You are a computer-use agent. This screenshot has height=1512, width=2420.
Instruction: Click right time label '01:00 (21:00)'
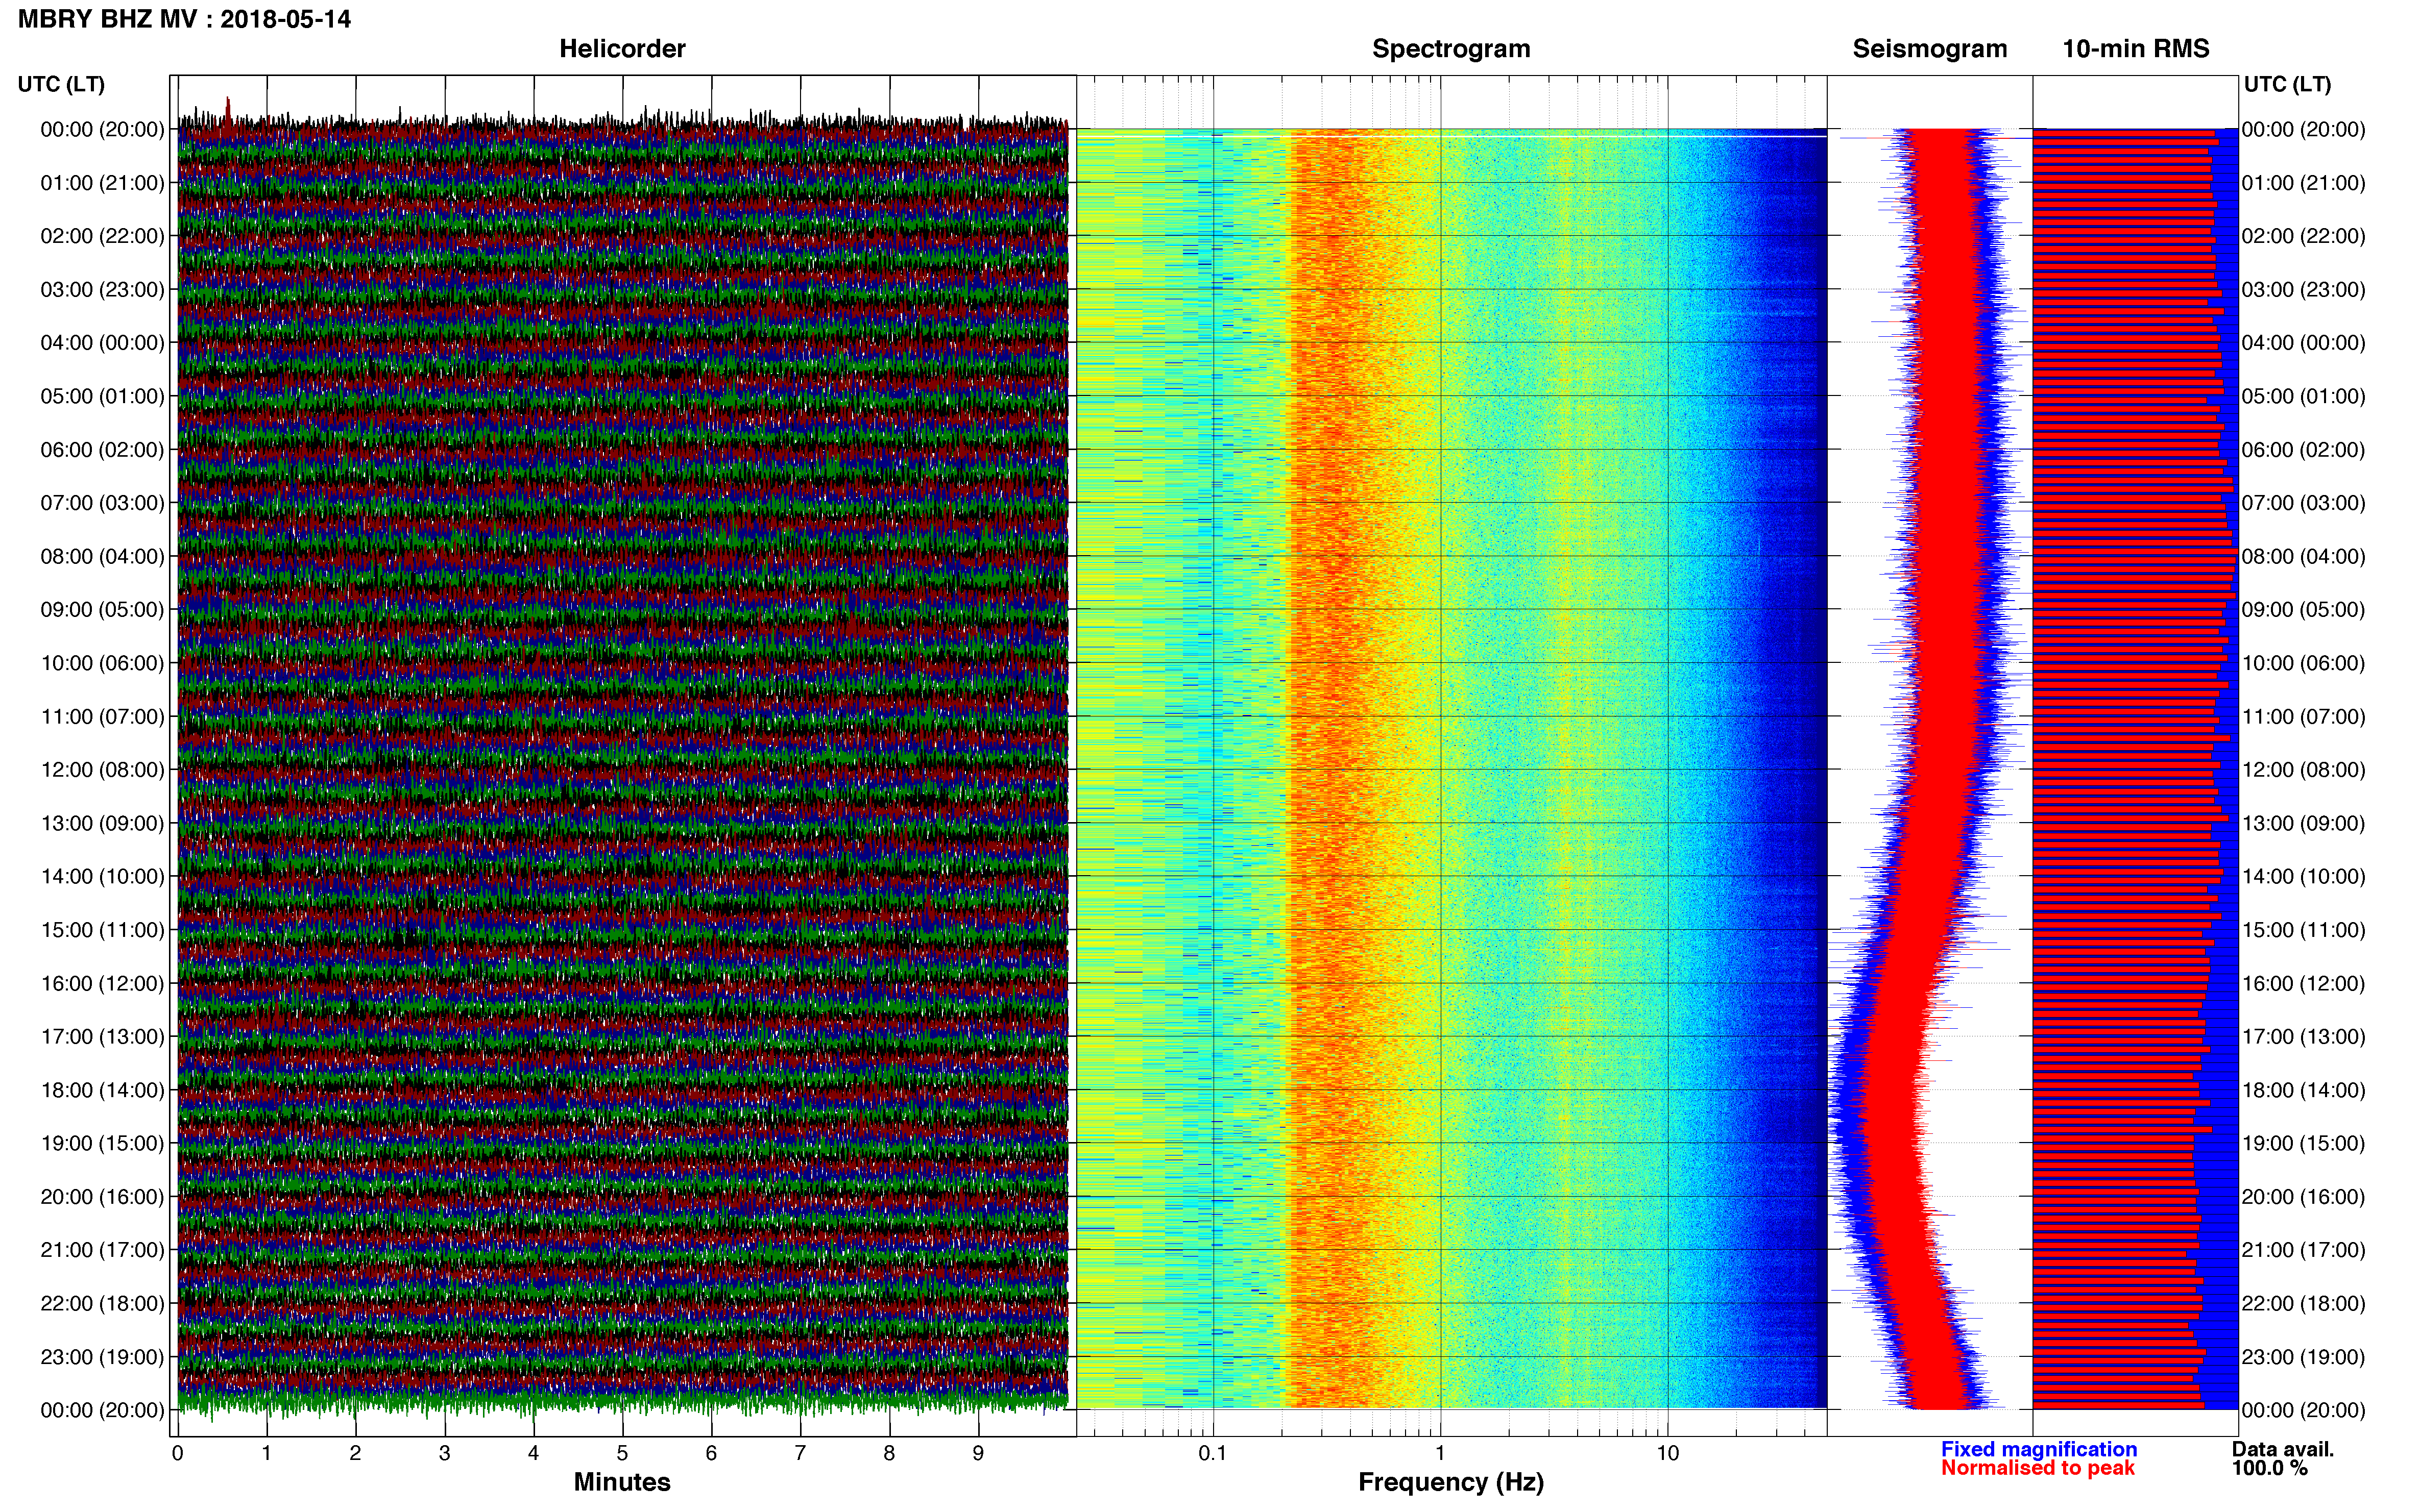click(x=2304, y=183)
